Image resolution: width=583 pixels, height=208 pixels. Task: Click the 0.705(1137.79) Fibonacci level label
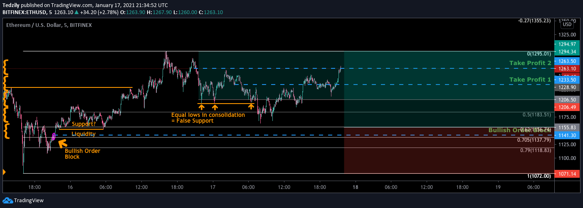point(534,140)
